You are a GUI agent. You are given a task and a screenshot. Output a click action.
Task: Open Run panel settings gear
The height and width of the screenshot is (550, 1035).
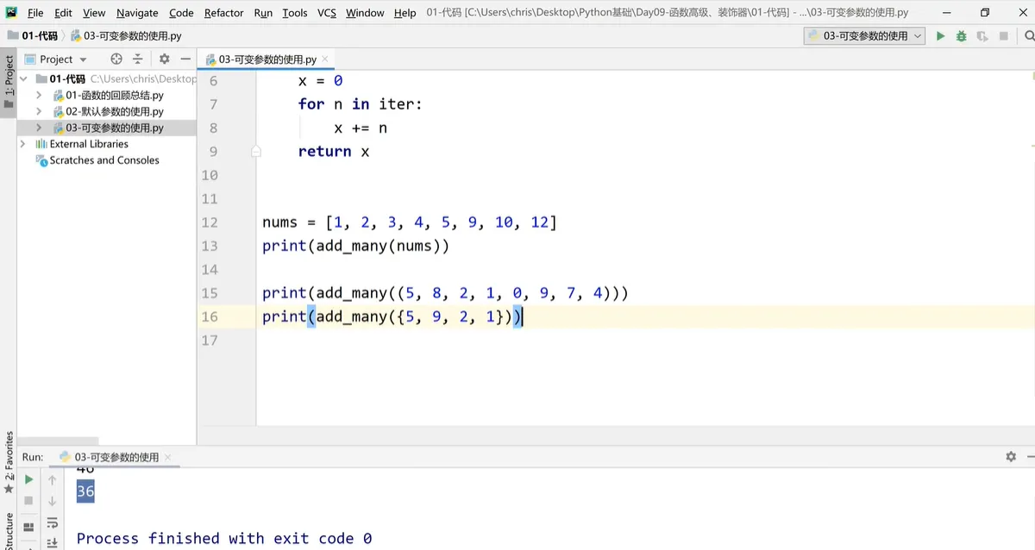1011,457
